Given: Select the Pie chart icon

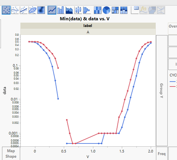Looking at the screenshot, I should 106,10.
